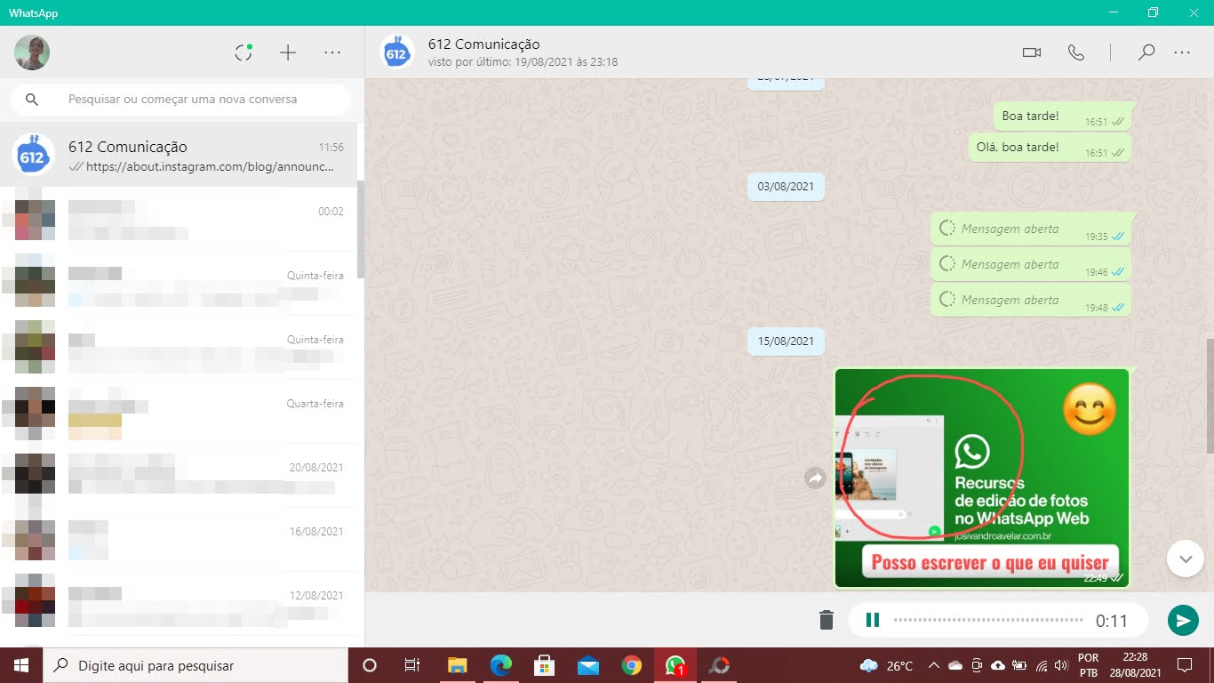Click the search conversation field
The width and height of the screenshot is (1214, 683).
click(x=182, y=100)
